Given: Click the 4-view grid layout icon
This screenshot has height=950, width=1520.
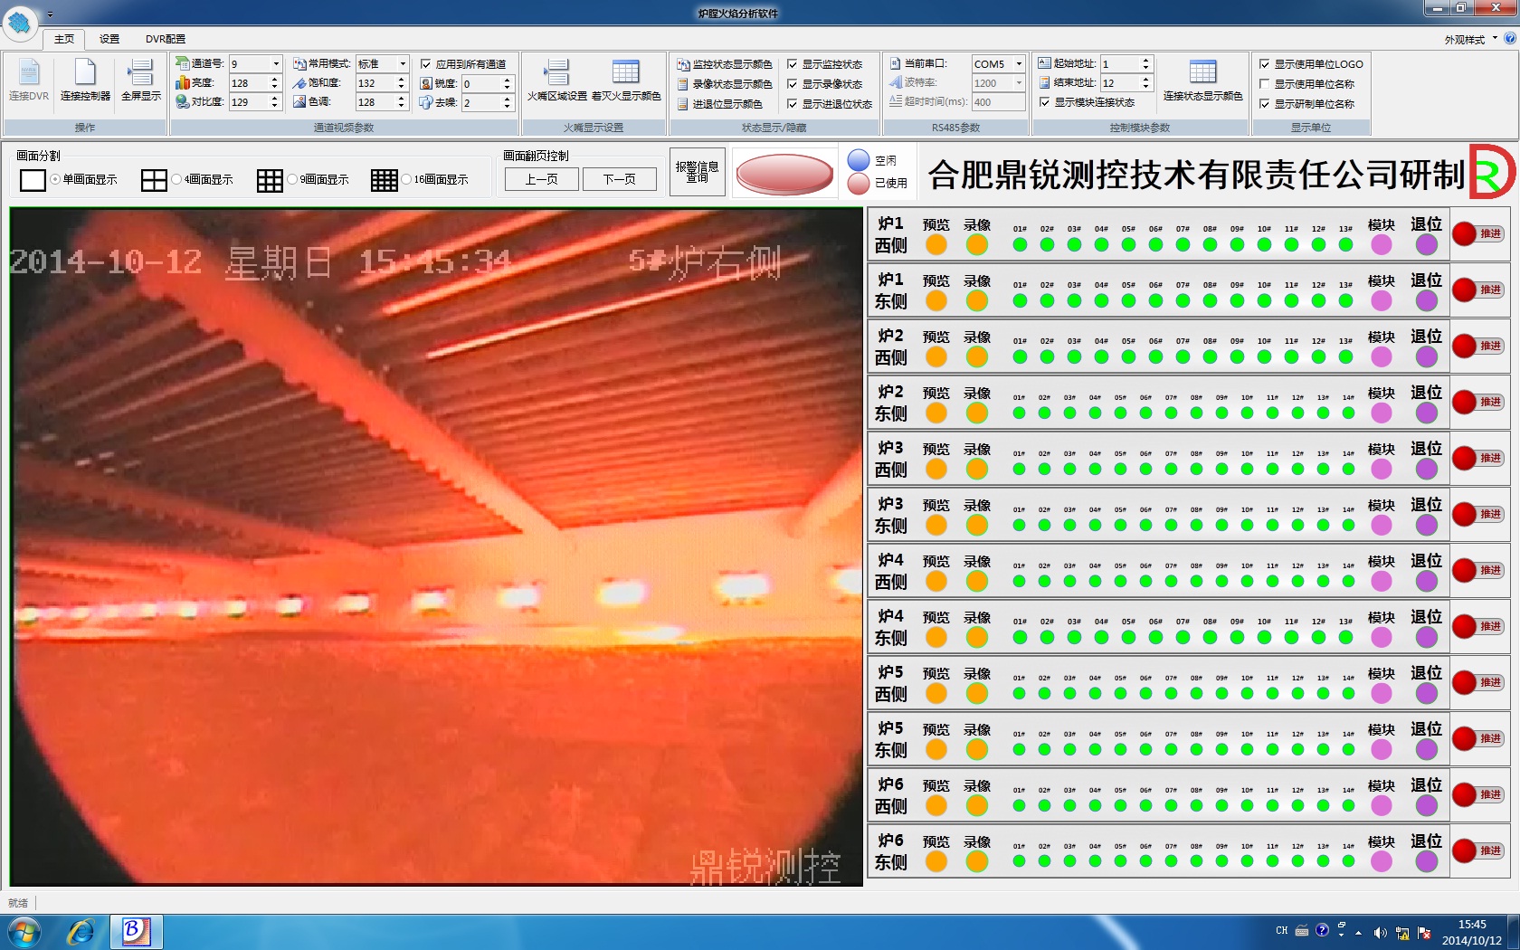Looking at the screenshot, I should [154, 180].
